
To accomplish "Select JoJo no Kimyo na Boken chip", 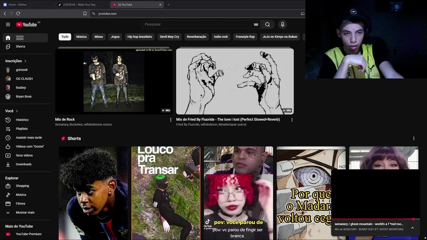I will [x=280, y=37].
